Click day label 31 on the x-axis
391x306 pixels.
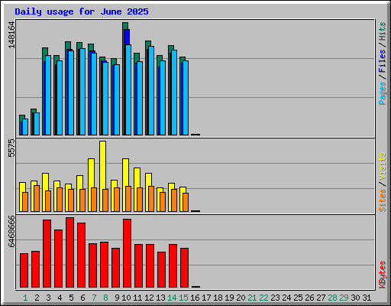click(x=367, y=298)
